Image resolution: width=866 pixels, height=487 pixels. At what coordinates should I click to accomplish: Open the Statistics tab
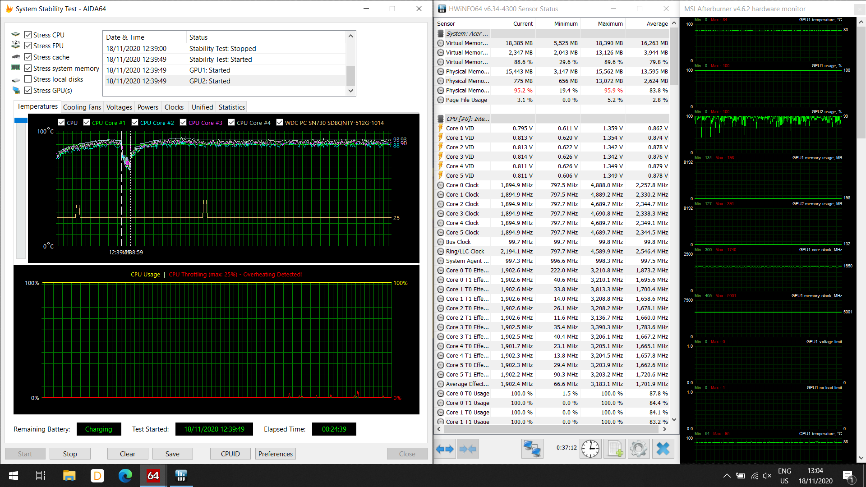pos(231,107)
